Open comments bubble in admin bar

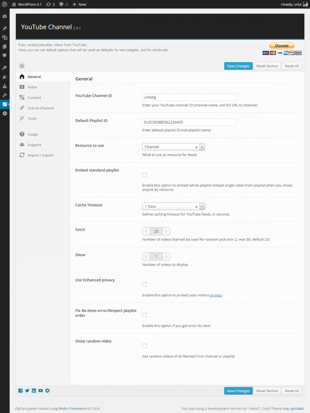63,4
